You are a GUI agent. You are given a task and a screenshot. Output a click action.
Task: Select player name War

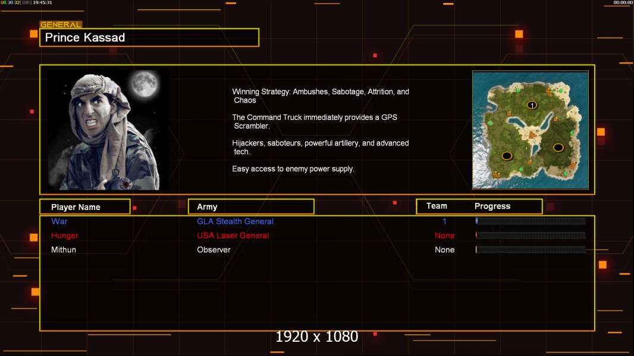click(x=59, y=221)
